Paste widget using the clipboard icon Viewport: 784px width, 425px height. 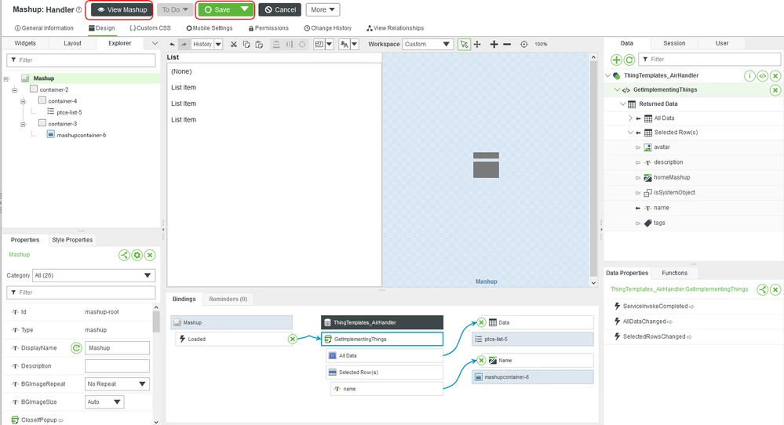[259, 44]
